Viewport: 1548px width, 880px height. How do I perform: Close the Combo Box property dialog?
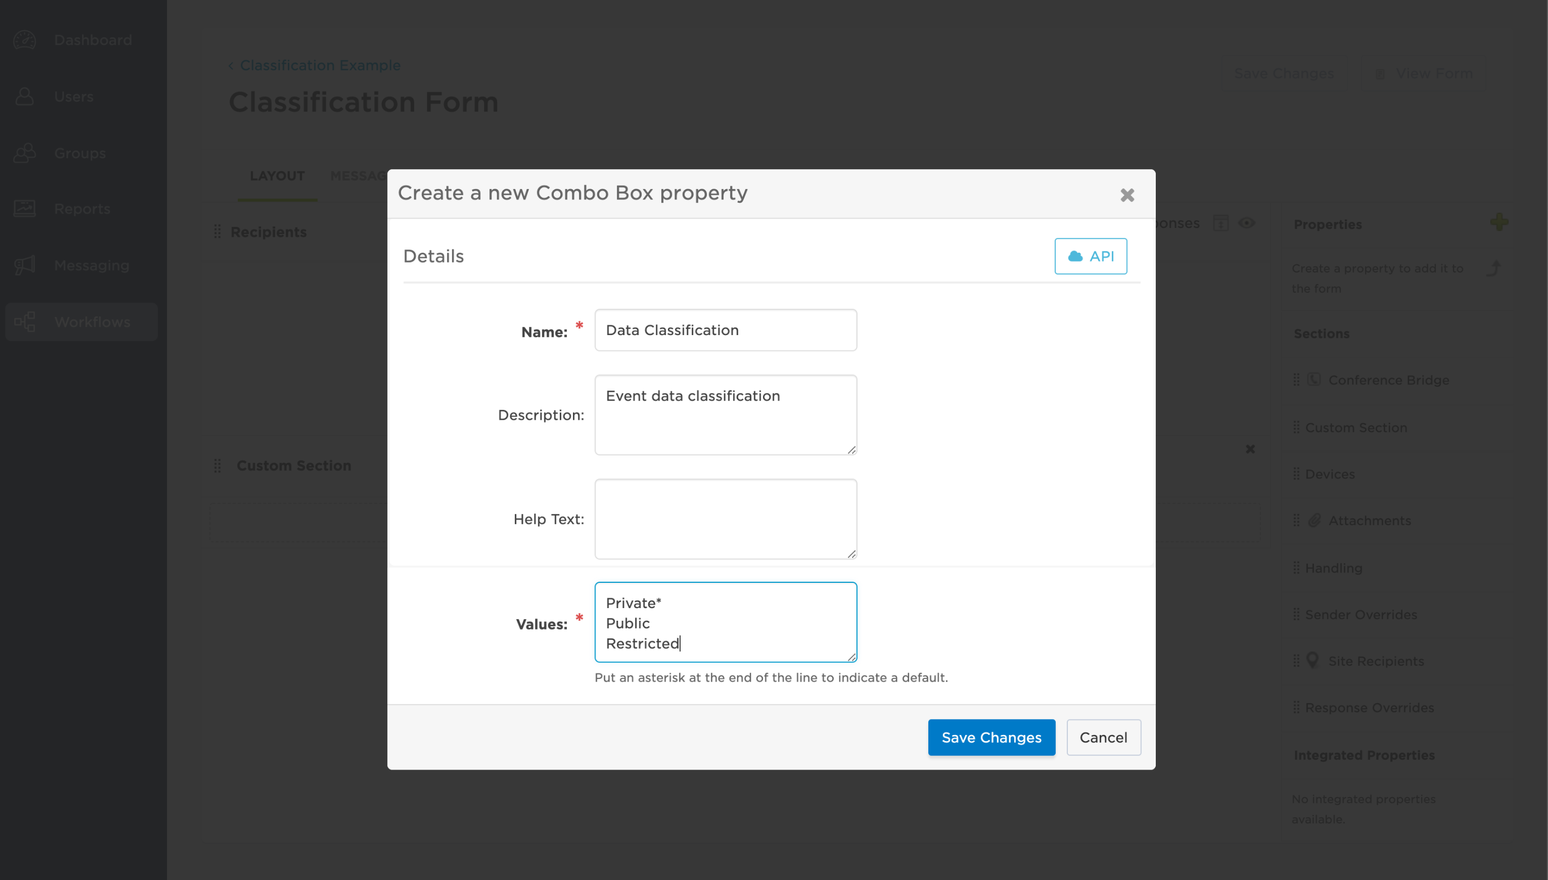click(x=1127, y=195)
